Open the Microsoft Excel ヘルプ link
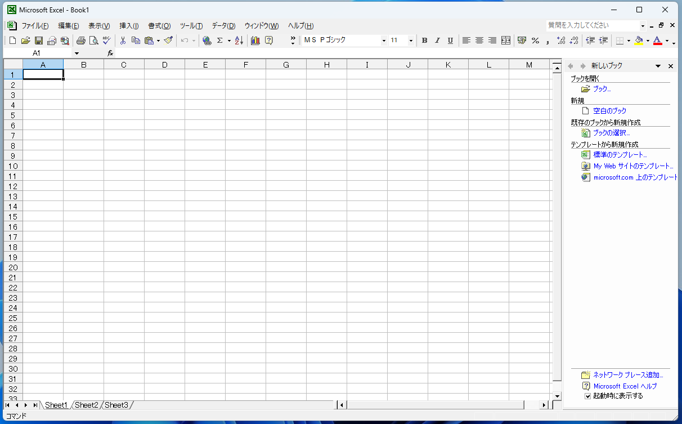Viewport: 682px width, 424px height. tap(625, 386)
